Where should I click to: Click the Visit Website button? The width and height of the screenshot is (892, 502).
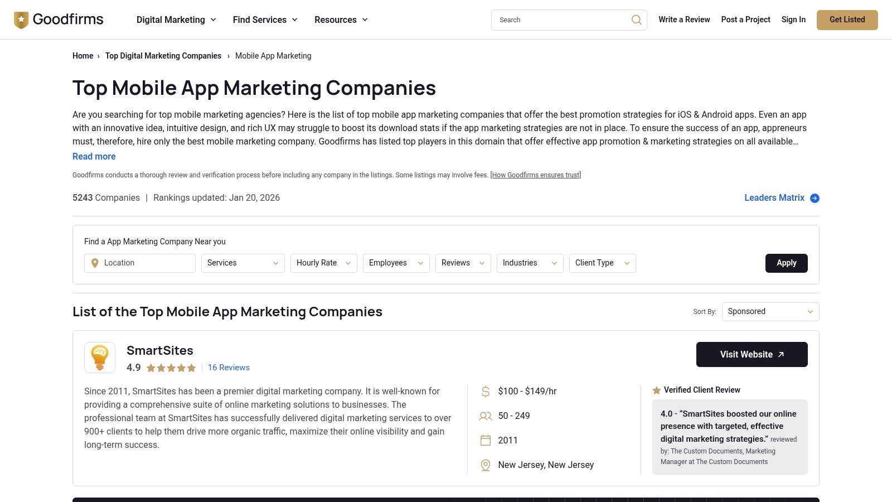point(752,355)
